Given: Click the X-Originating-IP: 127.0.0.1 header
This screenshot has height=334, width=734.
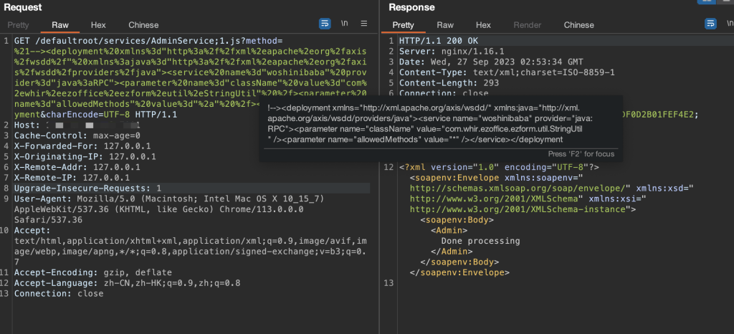Looking at the screenshot, I should pyautogui.click(x=85, y=157).
